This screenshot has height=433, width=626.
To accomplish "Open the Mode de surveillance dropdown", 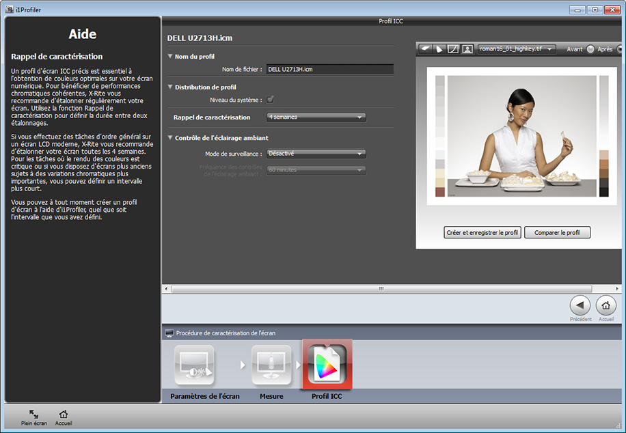I will pyautogui.click(x=316, y=154).
